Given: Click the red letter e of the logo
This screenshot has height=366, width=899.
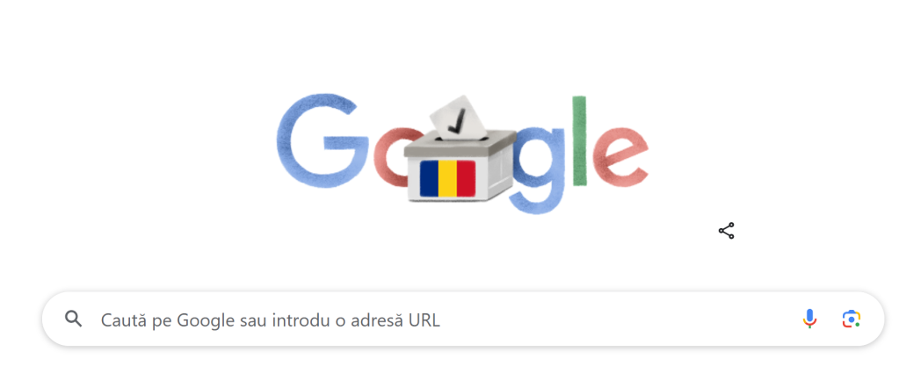Looking at the screenshot, I should (621, 154).
